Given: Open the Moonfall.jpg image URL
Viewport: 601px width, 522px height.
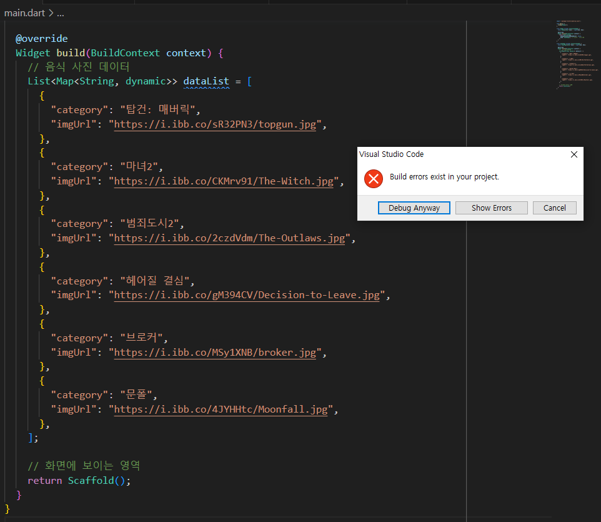Looking at the screenshot, I should (221, 409).
